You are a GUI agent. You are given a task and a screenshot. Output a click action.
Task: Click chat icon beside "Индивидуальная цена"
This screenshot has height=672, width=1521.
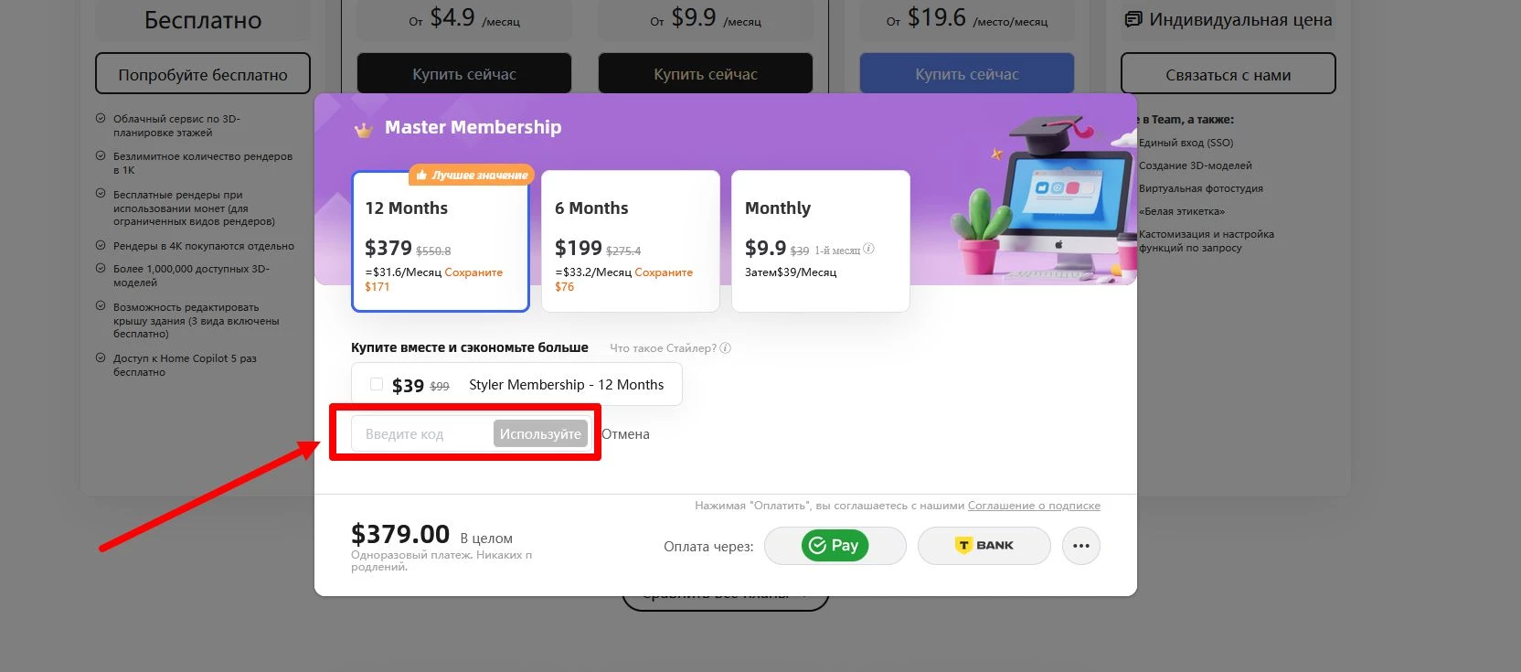[x=1133, y=19]
